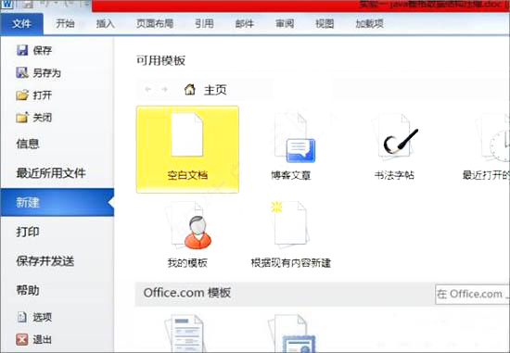The width and height of the screenshot is (510, 353).
Task: Click the 关闭 folder icon
Action: tap(22, 118)
